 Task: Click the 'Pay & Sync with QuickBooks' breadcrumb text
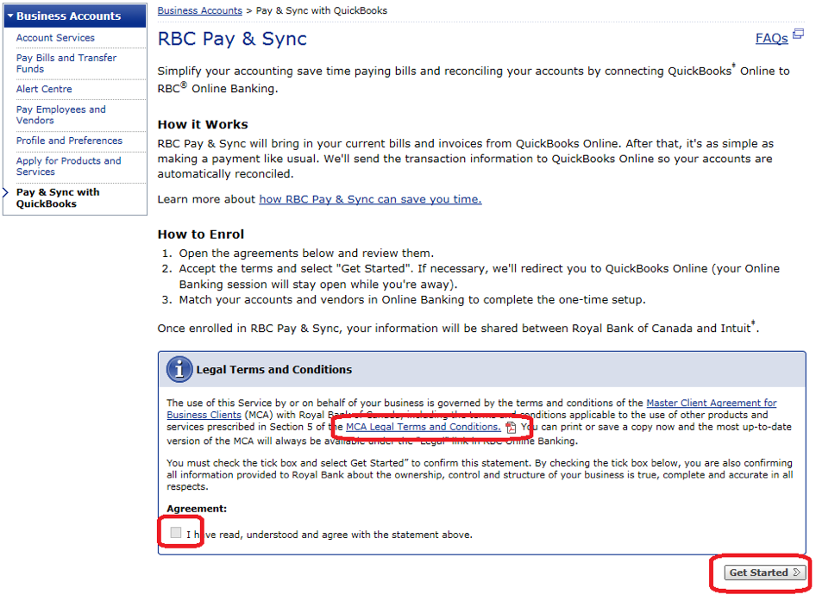click(322, 10)
